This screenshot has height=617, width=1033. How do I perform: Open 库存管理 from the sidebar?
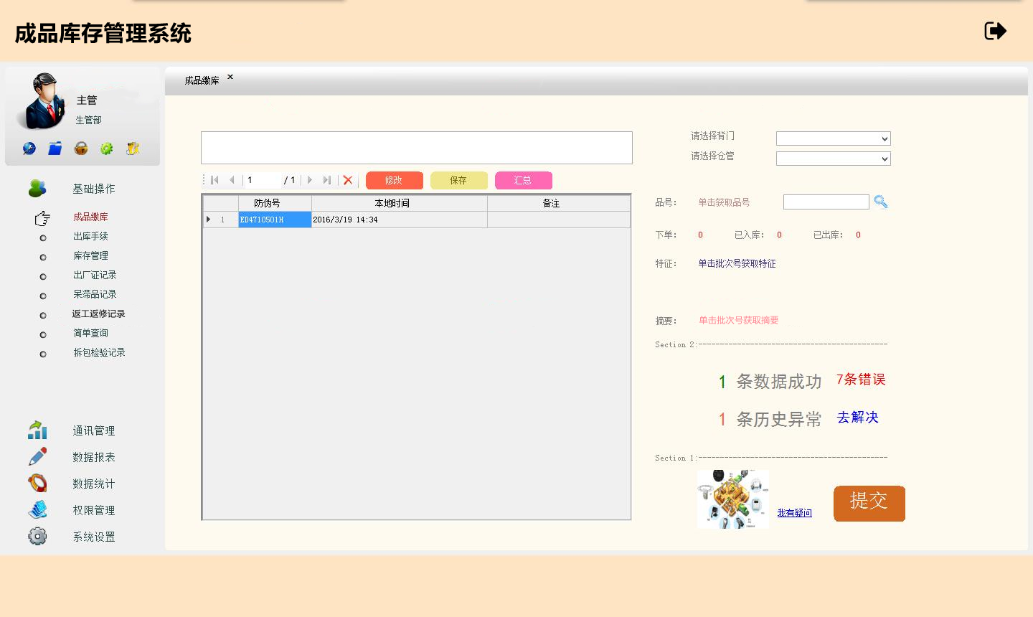coord(90,255)
